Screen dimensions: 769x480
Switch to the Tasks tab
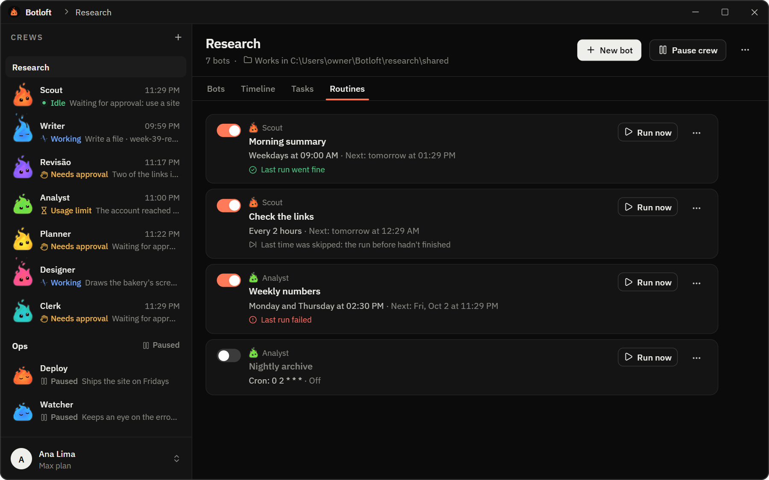tap(302, 89)
